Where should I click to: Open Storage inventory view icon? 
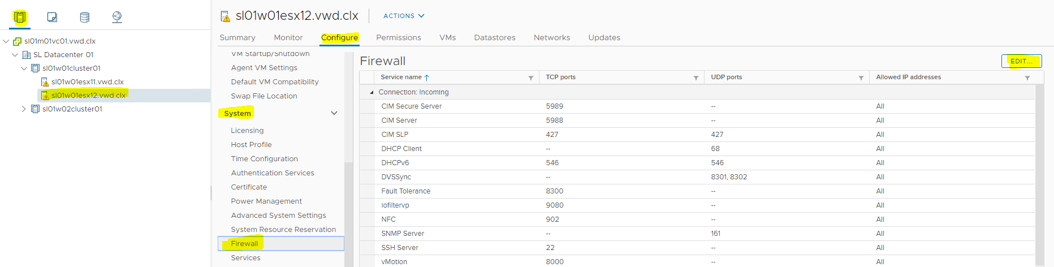(x=84, y=17)
